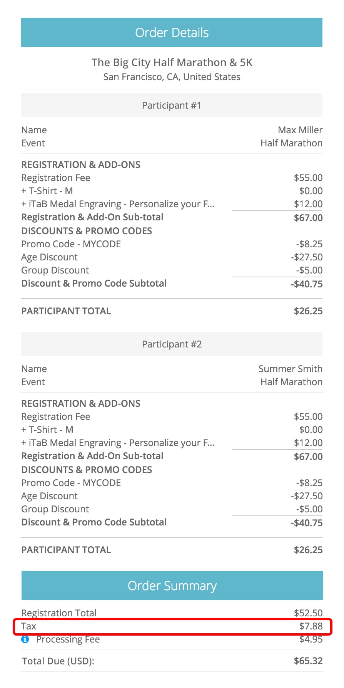
Task: Click the Processing Fee amount $4.95
Action: click(311, 639)
